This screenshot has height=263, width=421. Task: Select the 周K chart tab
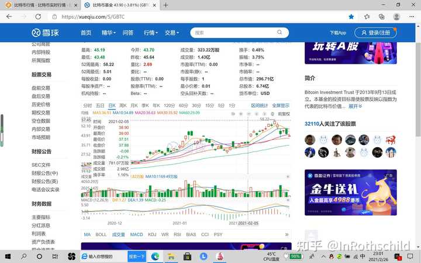[x=123, y=105]
